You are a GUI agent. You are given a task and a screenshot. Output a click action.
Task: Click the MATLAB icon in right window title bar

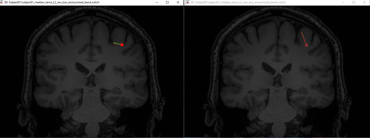pyautogui.click(x=187, y=2)
